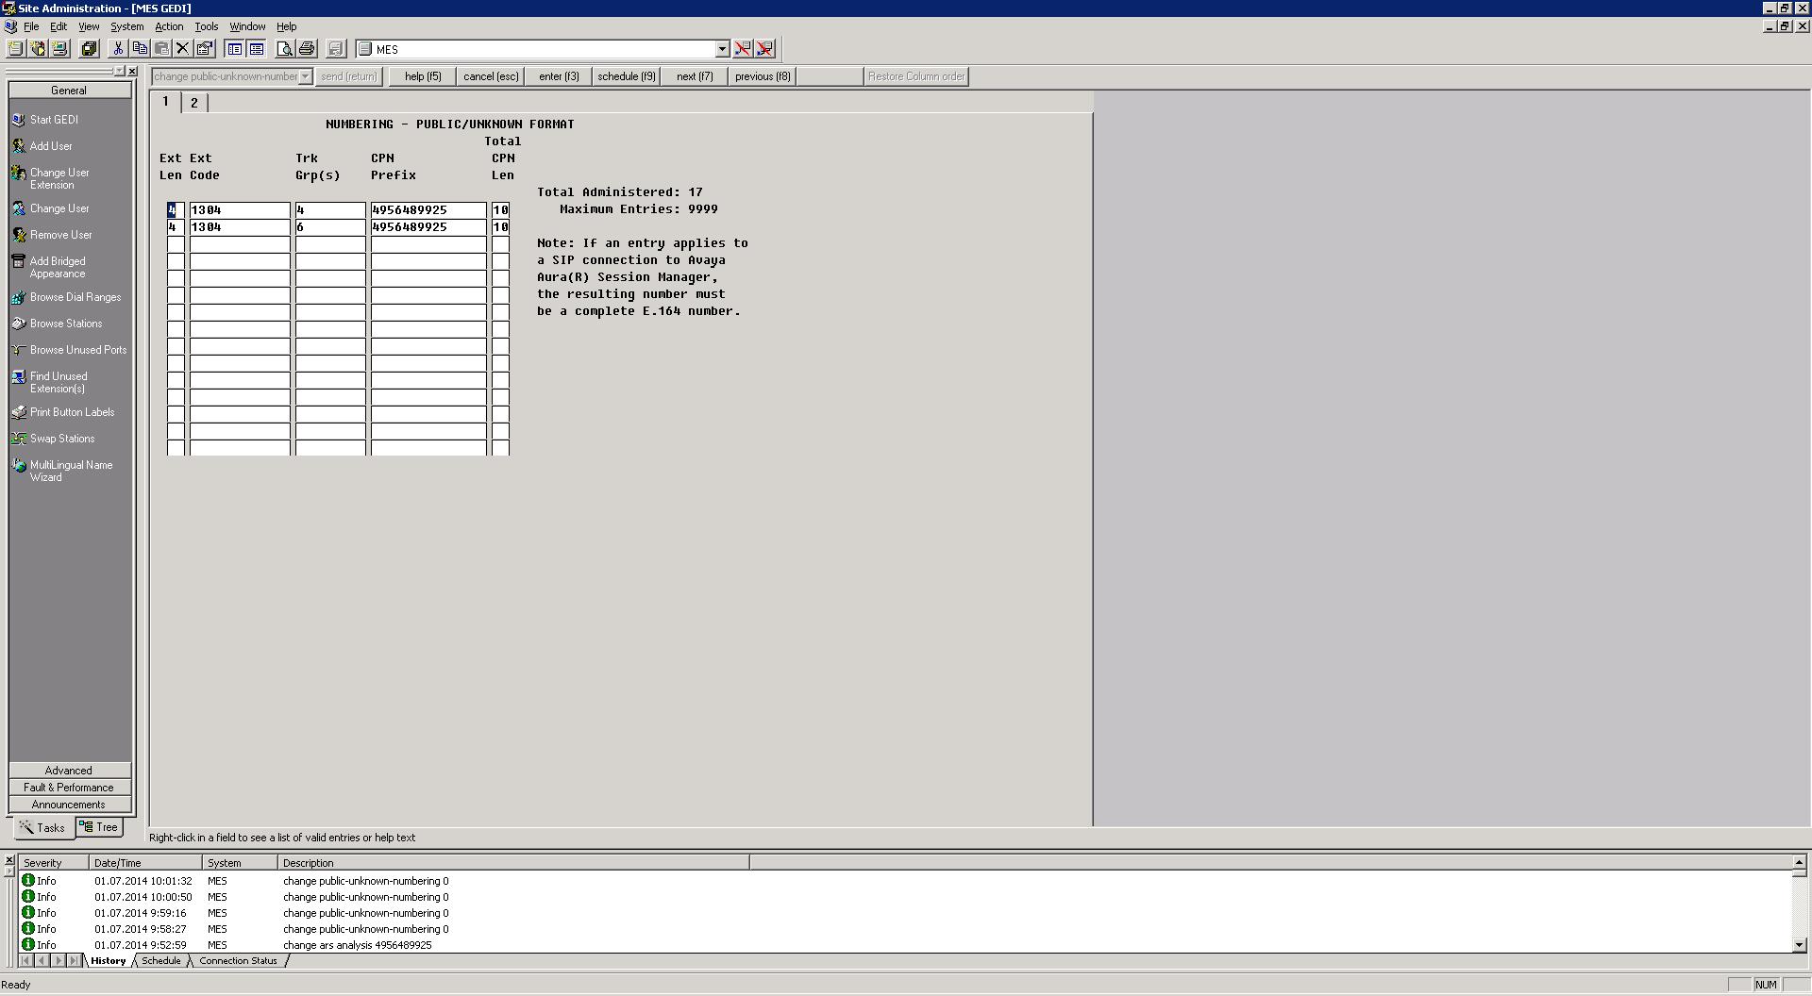Click the Print toolbar icon
This screenshot has height=996, width=1812.
[307, 49]
